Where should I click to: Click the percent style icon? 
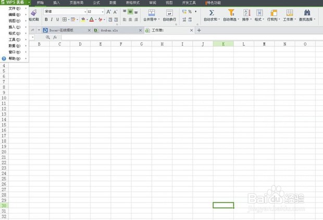coord(190,12)
